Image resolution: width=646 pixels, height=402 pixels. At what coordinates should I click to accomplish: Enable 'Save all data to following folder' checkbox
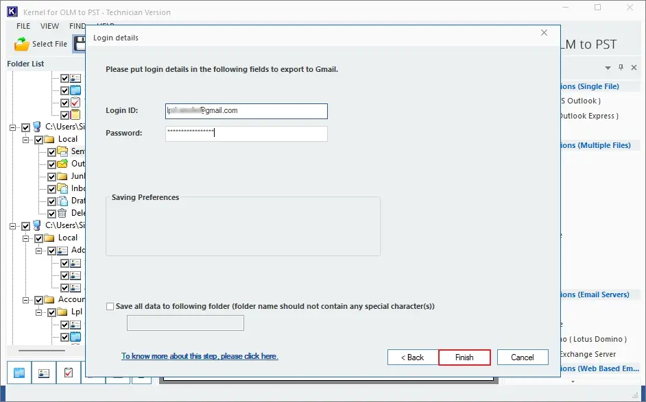[x=110, y=307]
